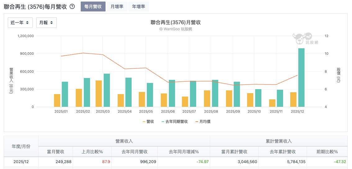
Task: Switch to the 月增率 tab
Action: [x=117, y=6]
